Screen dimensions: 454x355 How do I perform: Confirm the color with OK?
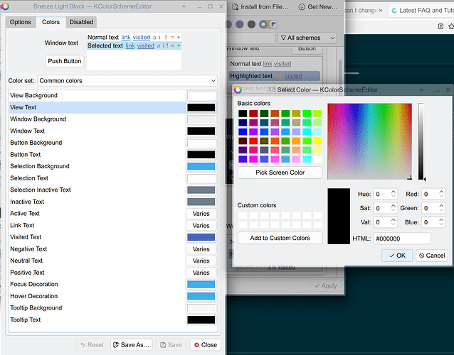point(397,256)
